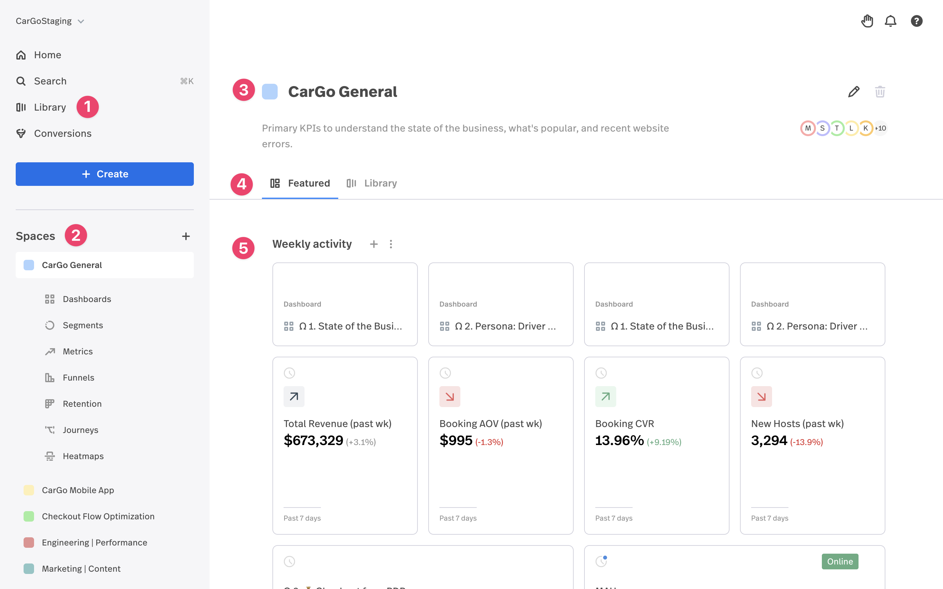The image size is (943, 589).
Task: Open Funnels under CarGo General
Action: [x=78, y=377]
